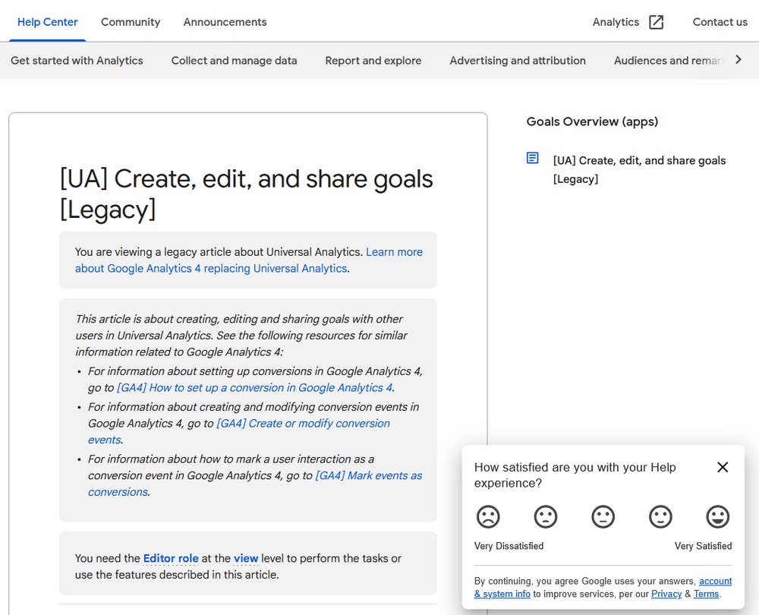Select the neutral face icon

(x=603, y=517)
